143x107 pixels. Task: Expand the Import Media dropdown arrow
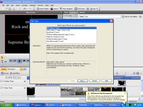click(49, 9)
